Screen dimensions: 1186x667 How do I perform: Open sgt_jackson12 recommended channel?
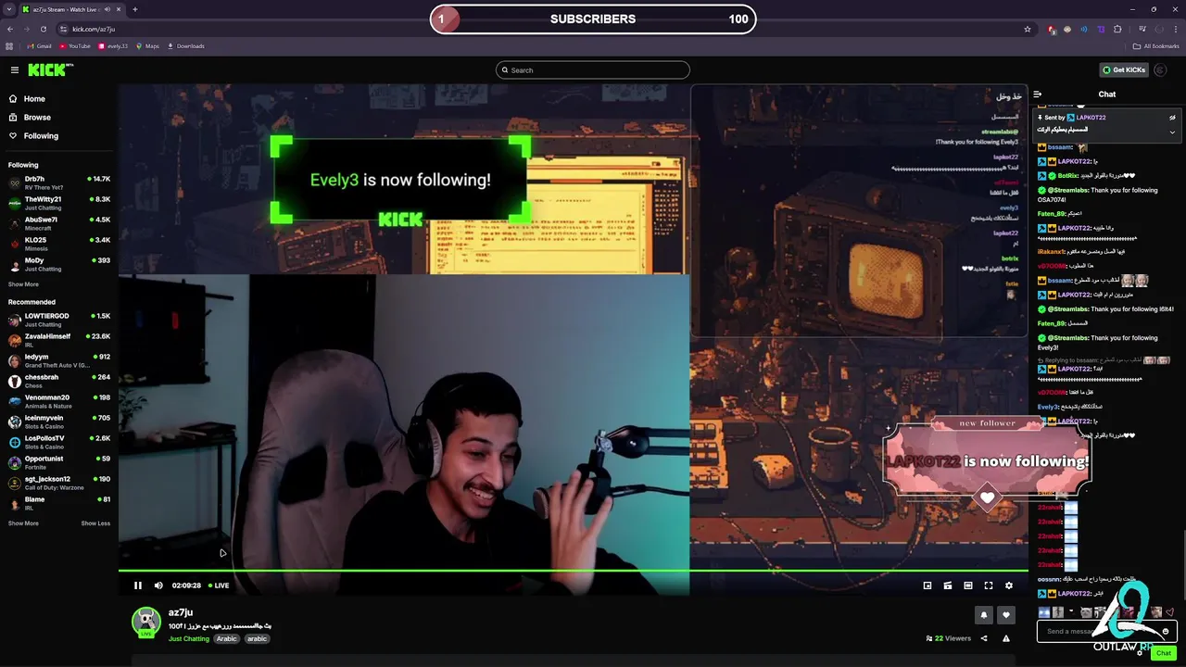tap(59, 483)
